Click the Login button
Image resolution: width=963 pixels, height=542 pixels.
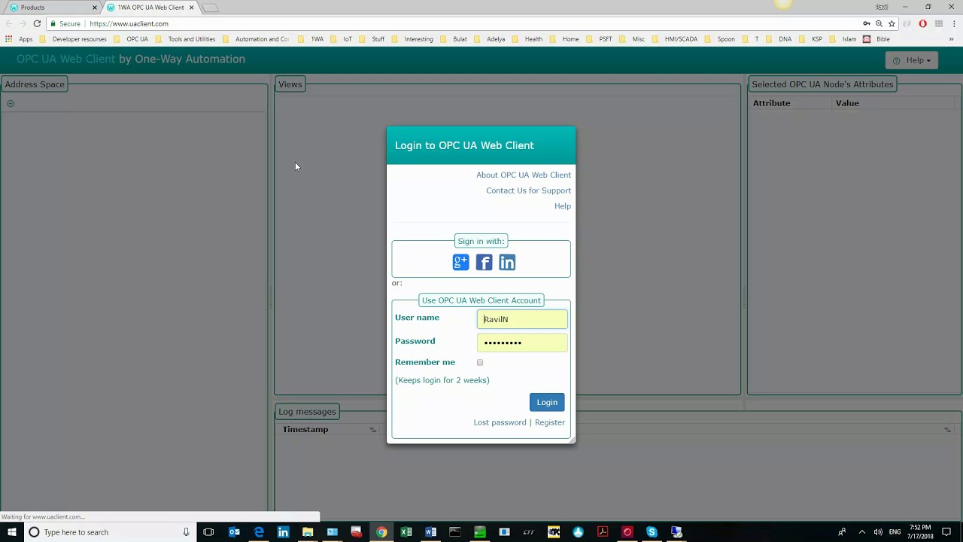point(547,402)
